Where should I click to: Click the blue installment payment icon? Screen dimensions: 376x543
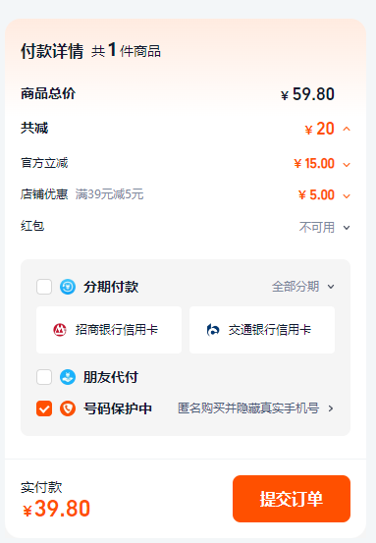68,287
